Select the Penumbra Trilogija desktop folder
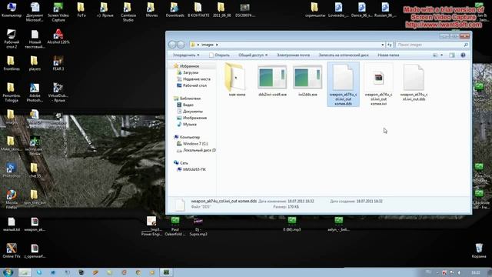The height and width of the screenshot is (277, 492). (12, 92)
